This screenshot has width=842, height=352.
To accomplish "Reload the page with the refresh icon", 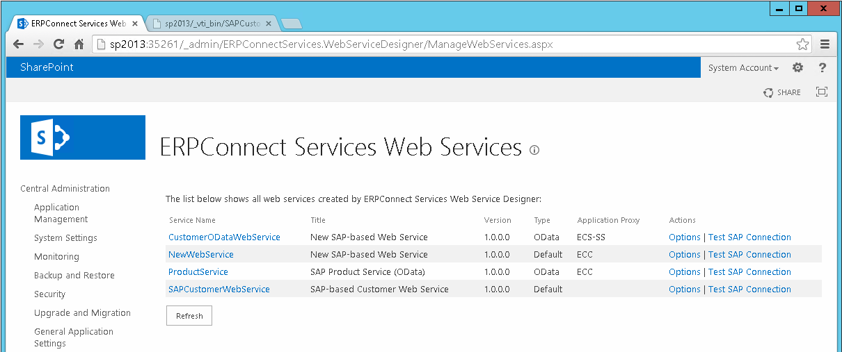I will 59,44.
